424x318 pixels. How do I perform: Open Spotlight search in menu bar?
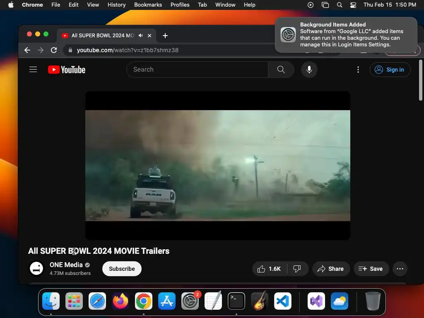(340, 5)
